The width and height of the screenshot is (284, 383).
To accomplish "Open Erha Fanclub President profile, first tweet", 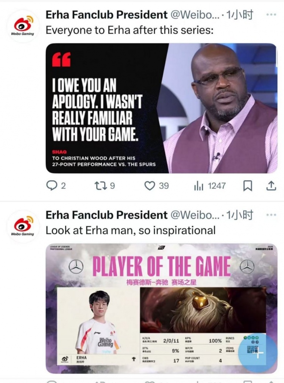I will pyautogui.click(x=106, y=15).
